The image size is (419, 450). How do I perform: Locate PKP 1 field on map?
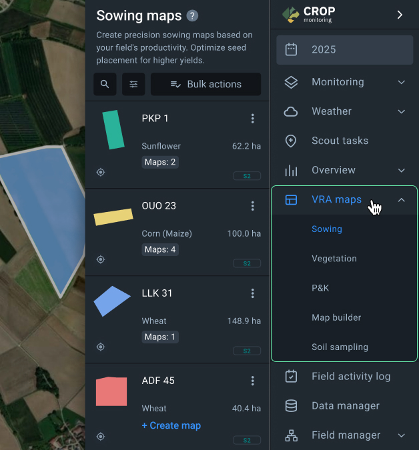[x=101, y=172]
